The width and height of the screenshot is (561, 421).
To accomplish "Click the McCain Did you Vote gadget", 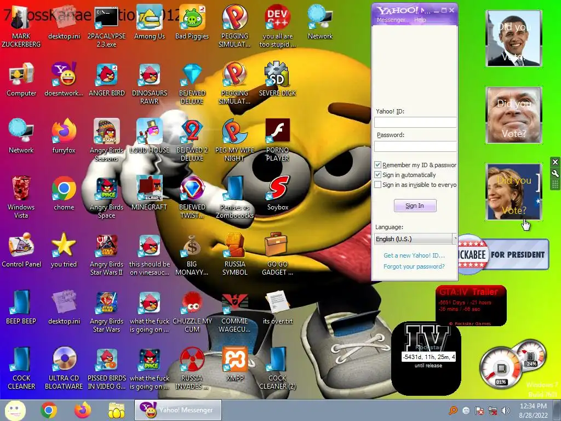I will pyautogui.click(x=514, y=115).
